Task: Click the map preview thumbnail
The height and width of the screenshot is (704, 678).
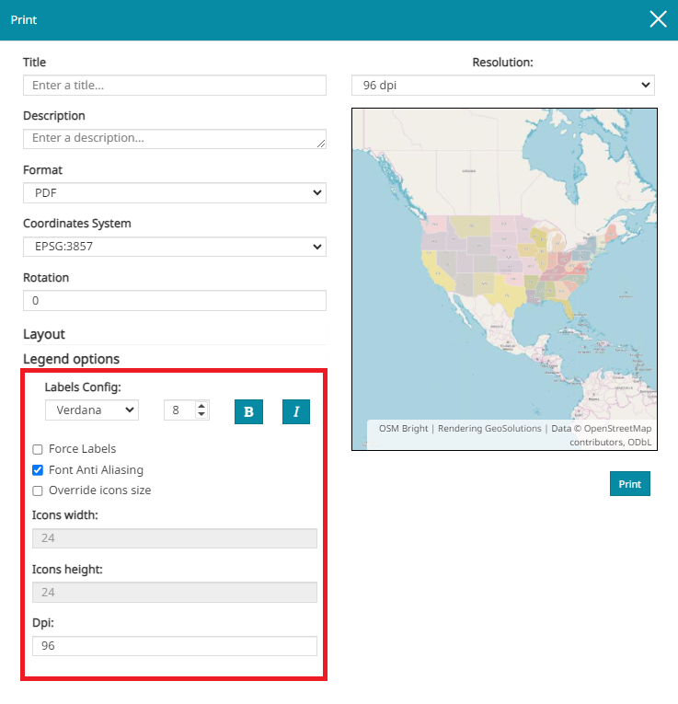Action: coord(504,267)
